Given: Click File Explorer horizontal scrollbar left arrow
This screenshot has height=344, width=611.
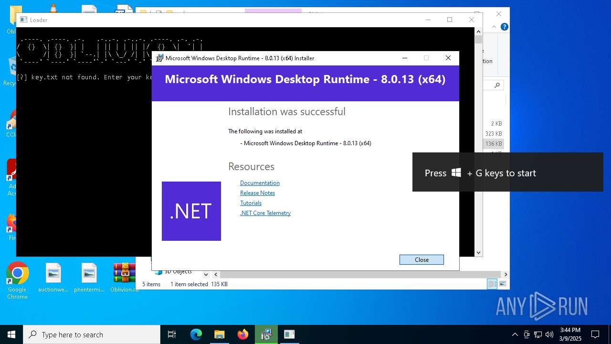Looking at the screenshot, I should click(216, 274).
